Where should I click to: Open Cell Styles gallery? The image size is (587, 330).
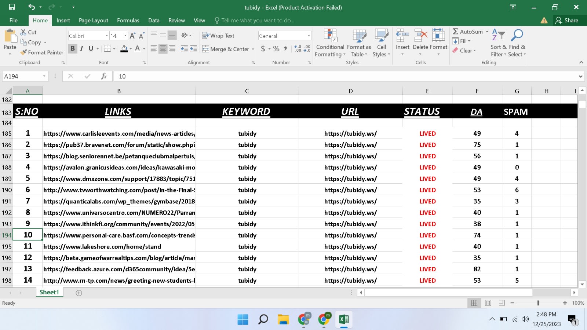pyautogui.click(x=382, y=43)
